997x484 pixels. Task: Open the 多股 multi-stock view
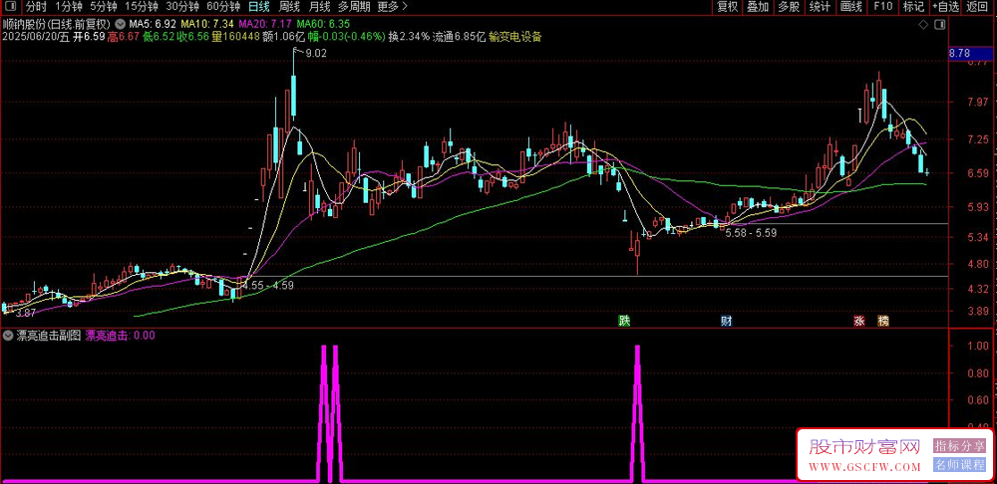click(789, 6)
